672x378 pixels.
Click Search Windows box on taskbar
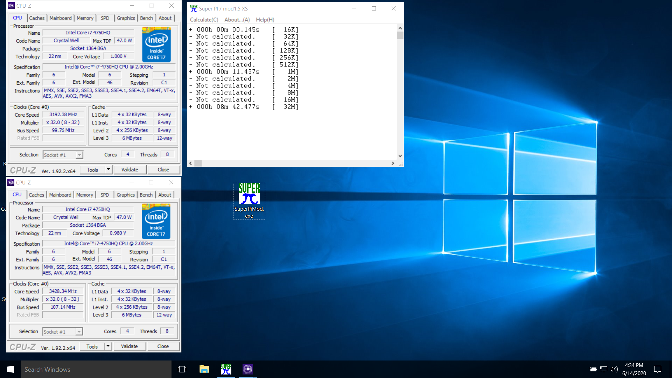pos(96,369)
